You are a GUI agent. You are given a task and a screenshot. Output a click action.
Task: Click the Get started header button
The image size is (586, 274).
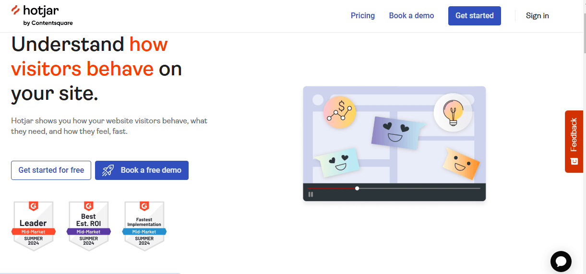point(475,16)
